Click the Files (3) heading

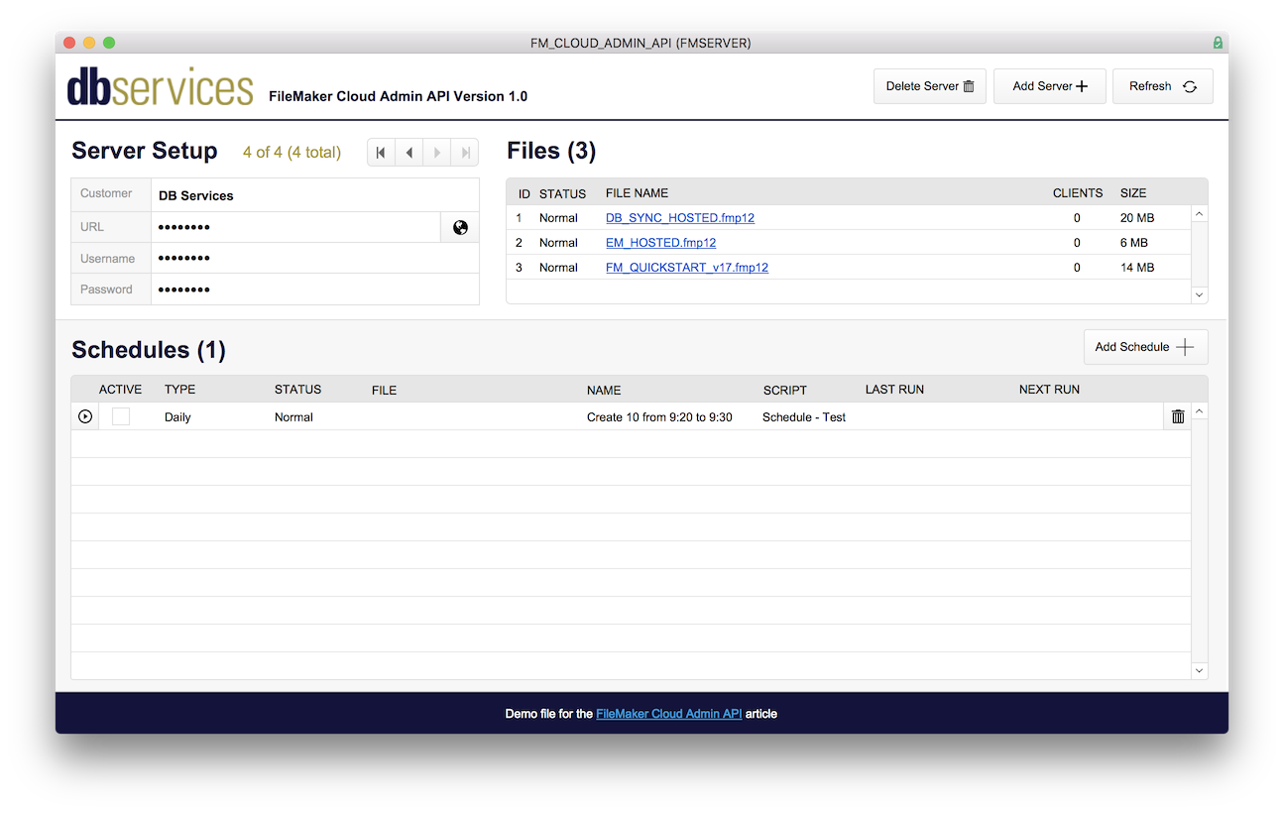(x=551, y=151)
